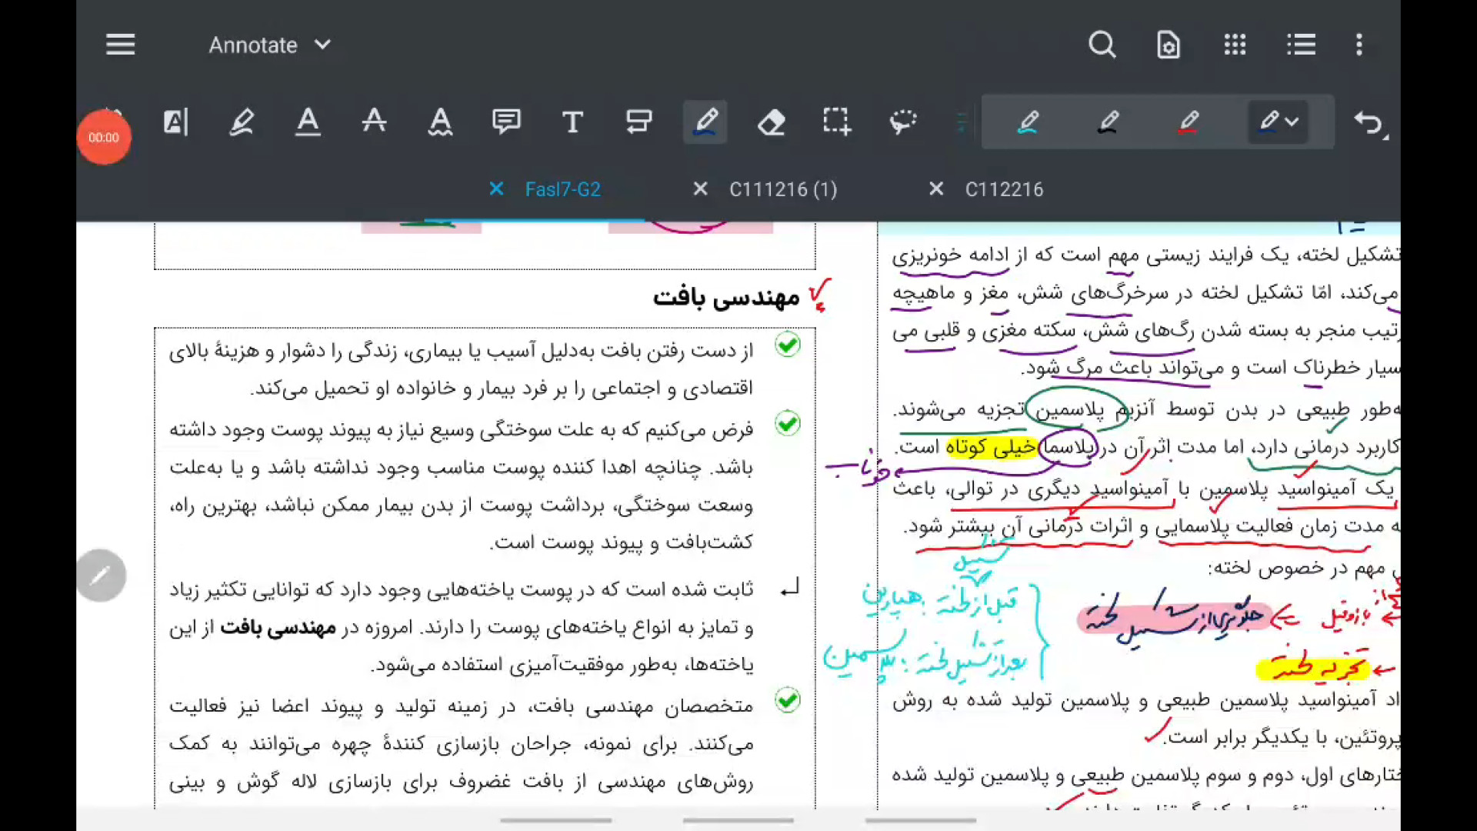Click the red 00:00 recording timer

104,137
